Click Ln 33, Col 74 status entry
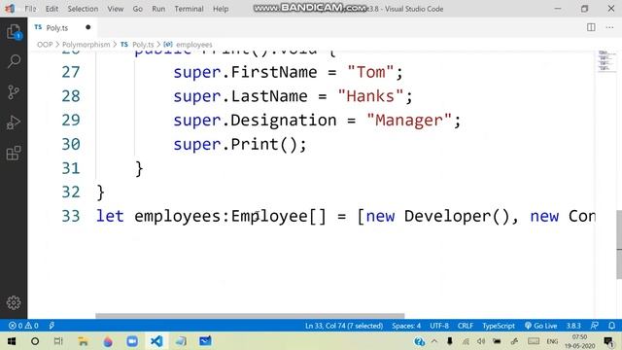This screenshot has height=350, width=622. 344,326
